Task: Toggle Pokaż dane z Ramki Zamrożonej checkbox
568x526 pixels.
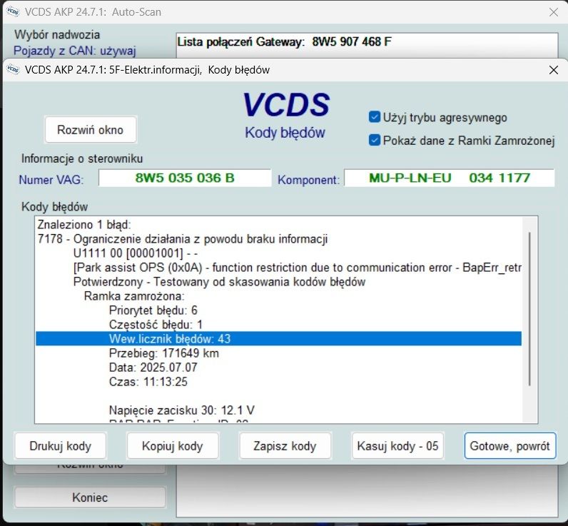Action: (374, 140)
